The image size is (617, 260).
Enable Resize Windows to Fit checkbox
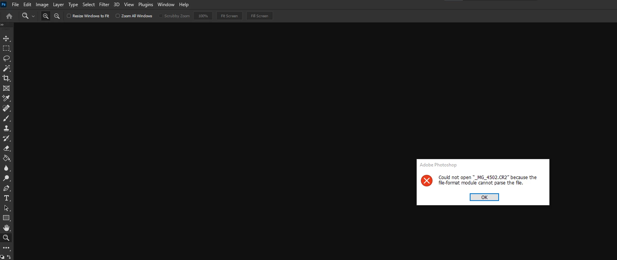(x=69, y=16)
